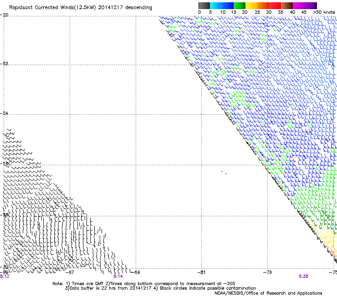
Task: Click the -24 latitude axis label
Action: [x=4, y=113]
